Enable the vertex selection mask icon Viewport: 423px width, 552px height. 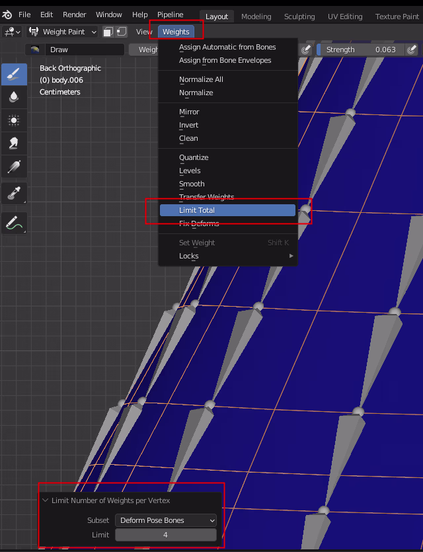(122, 32)
